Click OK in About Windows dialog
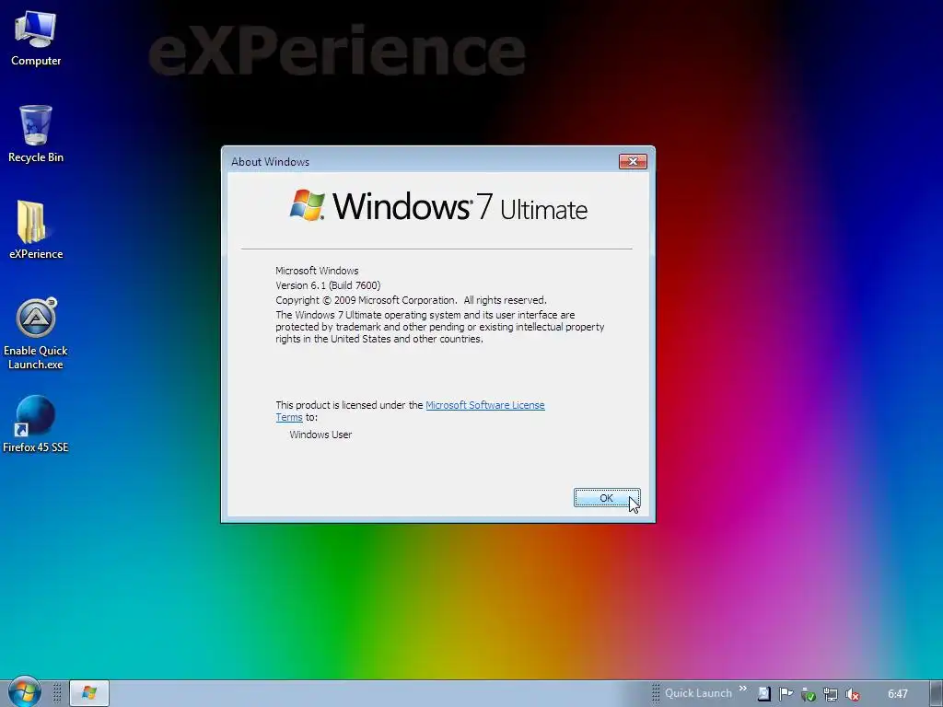Image resolution: width=943 pixels, height=707 pixels. tap(606, 498)
